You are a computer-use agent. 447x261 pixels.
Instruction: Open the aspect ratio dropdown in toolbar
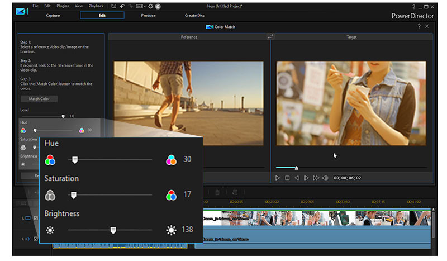click(141, 6)
